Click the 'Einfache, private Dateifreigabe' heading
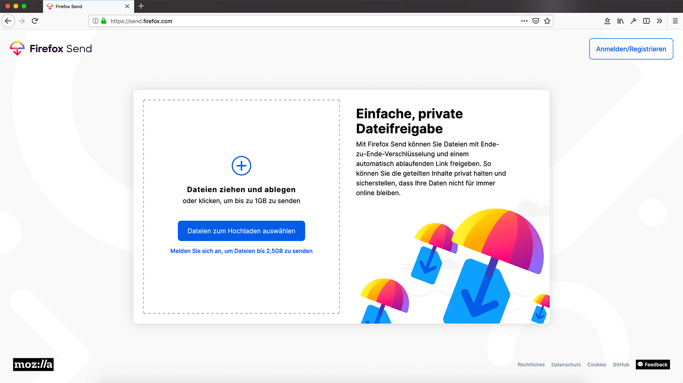 point(409,121)
